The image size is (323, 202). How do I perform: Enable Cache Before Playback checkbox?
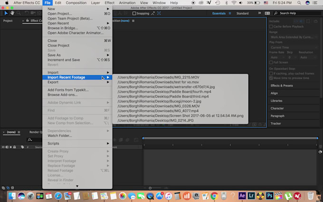271,27
